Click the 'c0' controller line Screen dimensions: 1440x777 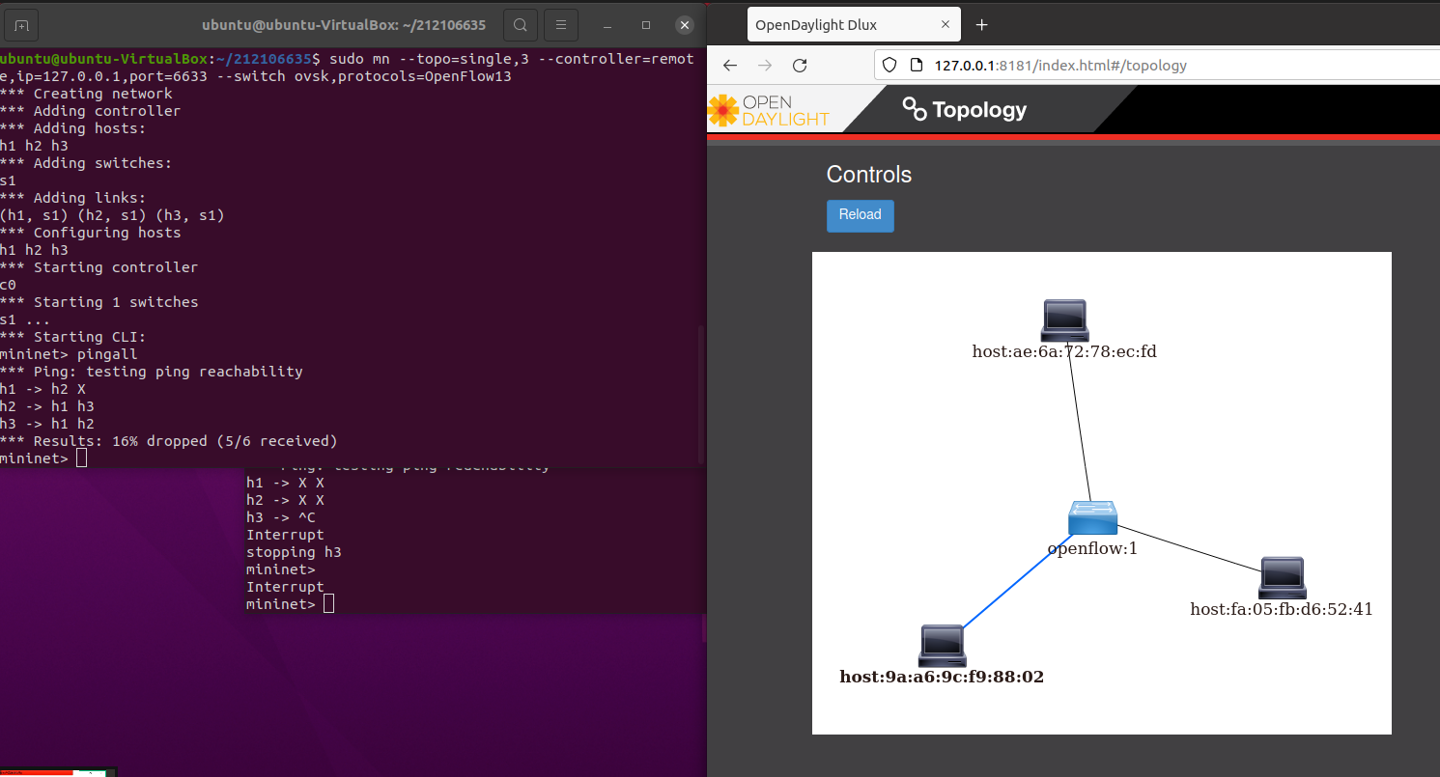tap(9, 285)
